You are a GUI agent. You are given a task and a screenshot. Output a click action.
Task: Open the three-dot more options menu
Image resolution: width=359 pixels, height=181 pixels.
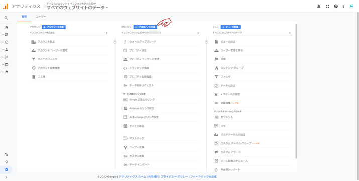click(x=343, y=6)
